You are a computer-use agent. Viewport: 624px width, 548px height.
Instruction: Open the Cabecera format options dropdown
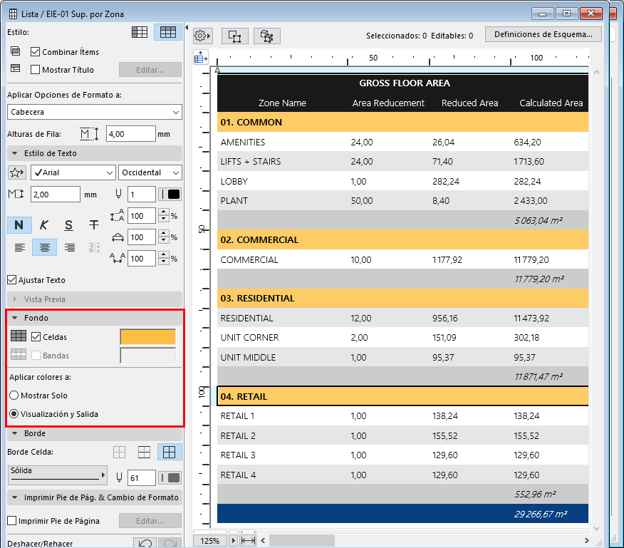click(95, 112)
